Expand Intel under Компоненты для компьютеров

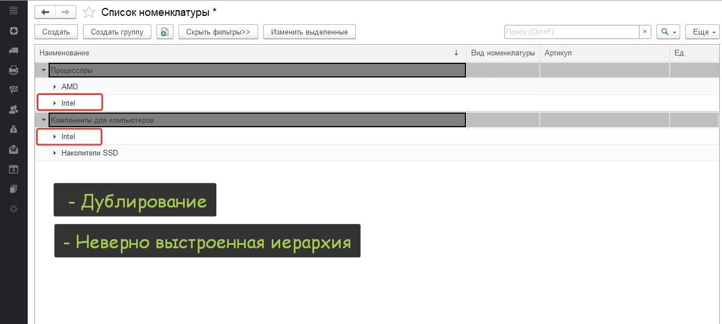pos(55,137)
